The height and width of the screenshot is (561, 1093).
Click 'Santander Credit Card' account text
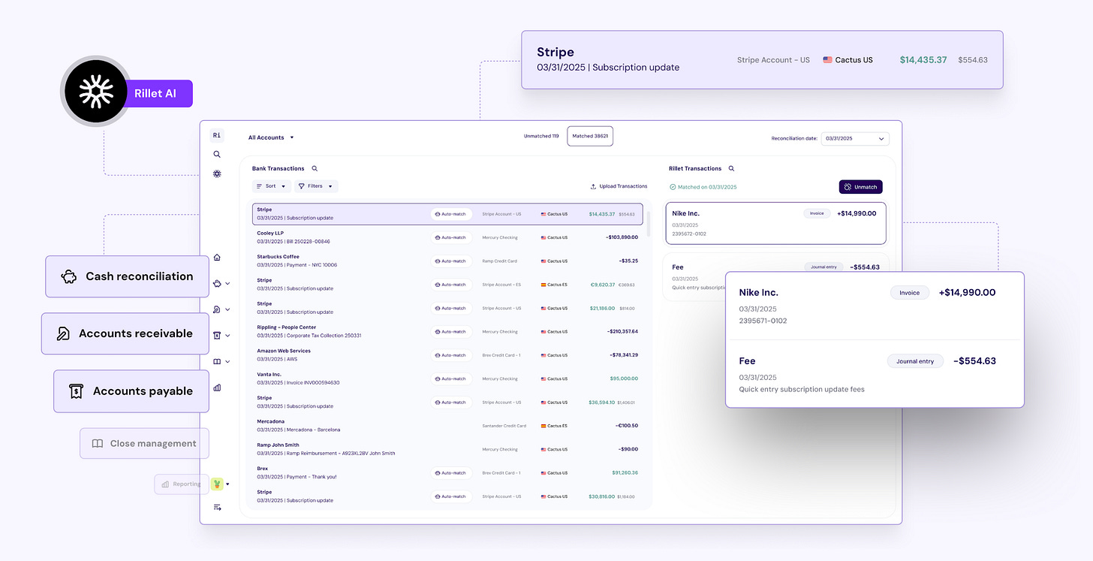coord(504,426)
